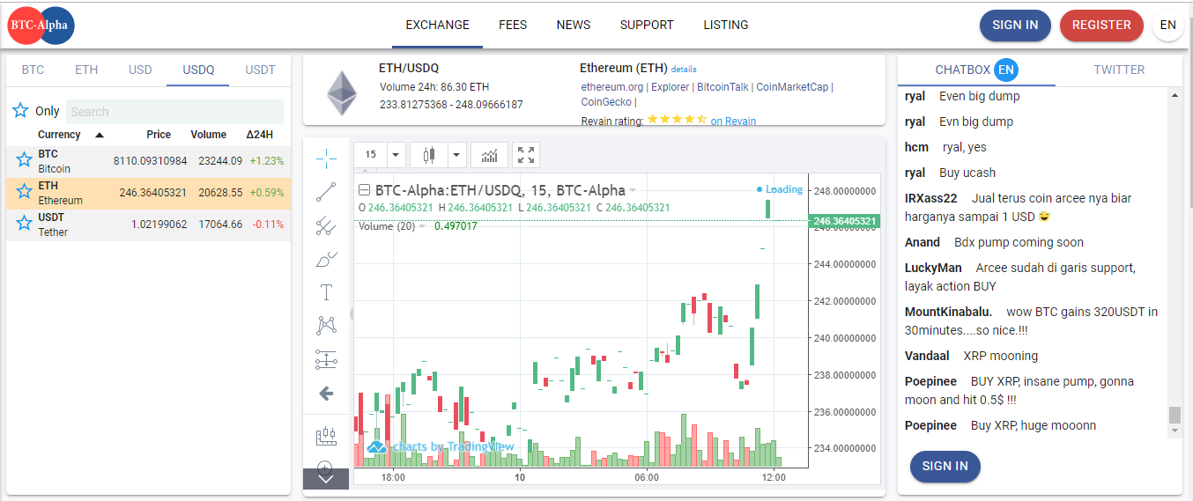Open the LISTING page
Image resolution: width=1193 pixels, height=501 pixels.
726,25
